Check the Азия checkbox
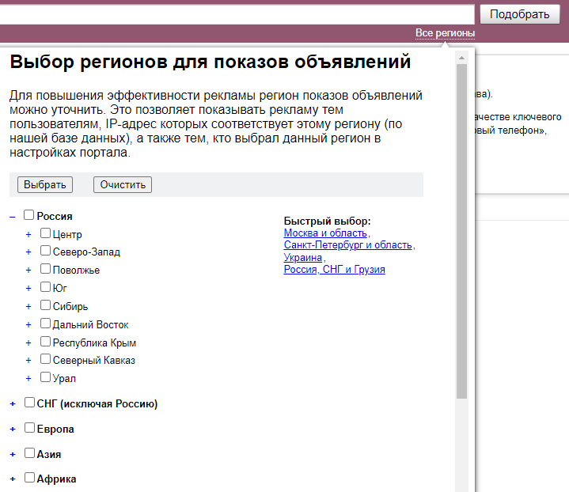 (29, 454)
